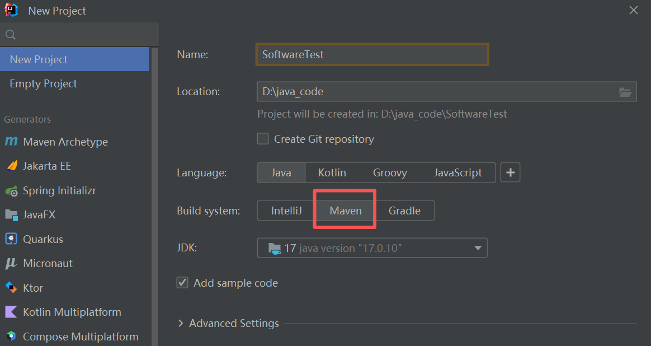
Task: Click the Language label
Action: click(202, 172)
